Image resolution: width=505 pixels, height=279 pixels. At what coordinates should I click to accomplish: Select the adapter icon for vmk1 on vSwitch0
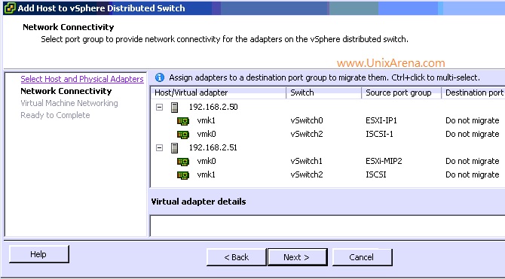point(183,121)
